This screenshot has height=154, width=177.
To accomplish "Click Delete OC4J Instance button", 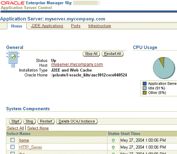I will [77, 121].
